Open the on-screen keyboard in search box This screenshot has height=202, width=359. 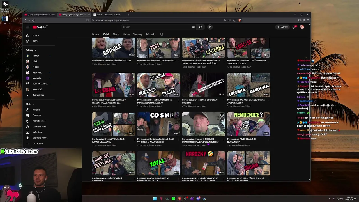pos(193,27)
